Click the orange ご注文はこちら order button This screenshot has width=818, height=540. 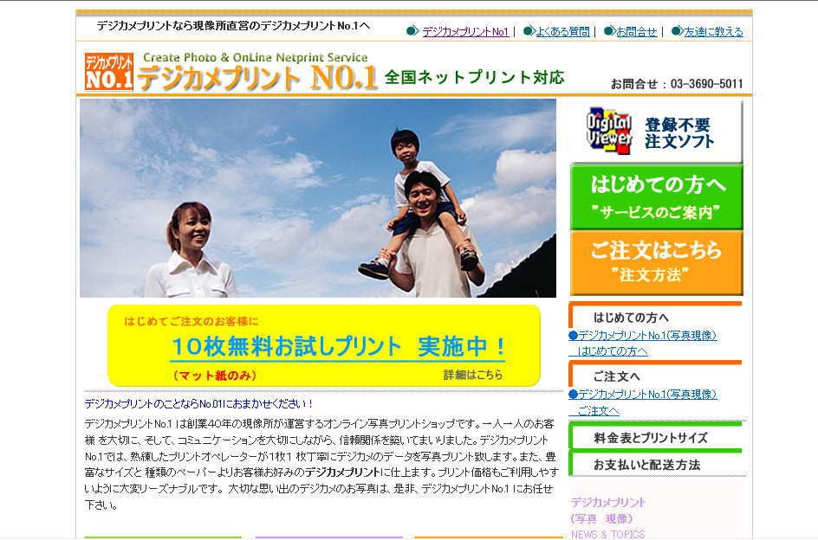pos(656,264)
